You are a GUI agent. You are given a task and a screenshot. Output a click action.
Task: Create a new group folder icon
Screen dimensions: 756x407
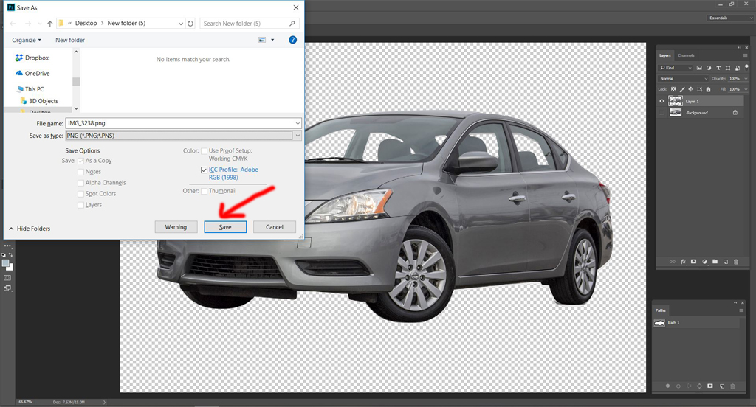pos(715,262)
